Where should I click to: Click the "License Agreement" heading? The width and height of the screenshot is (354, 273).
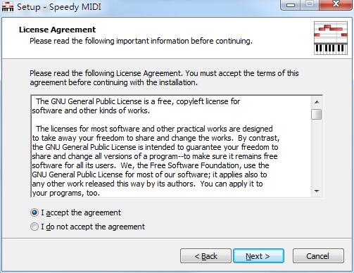coord(57,30)
